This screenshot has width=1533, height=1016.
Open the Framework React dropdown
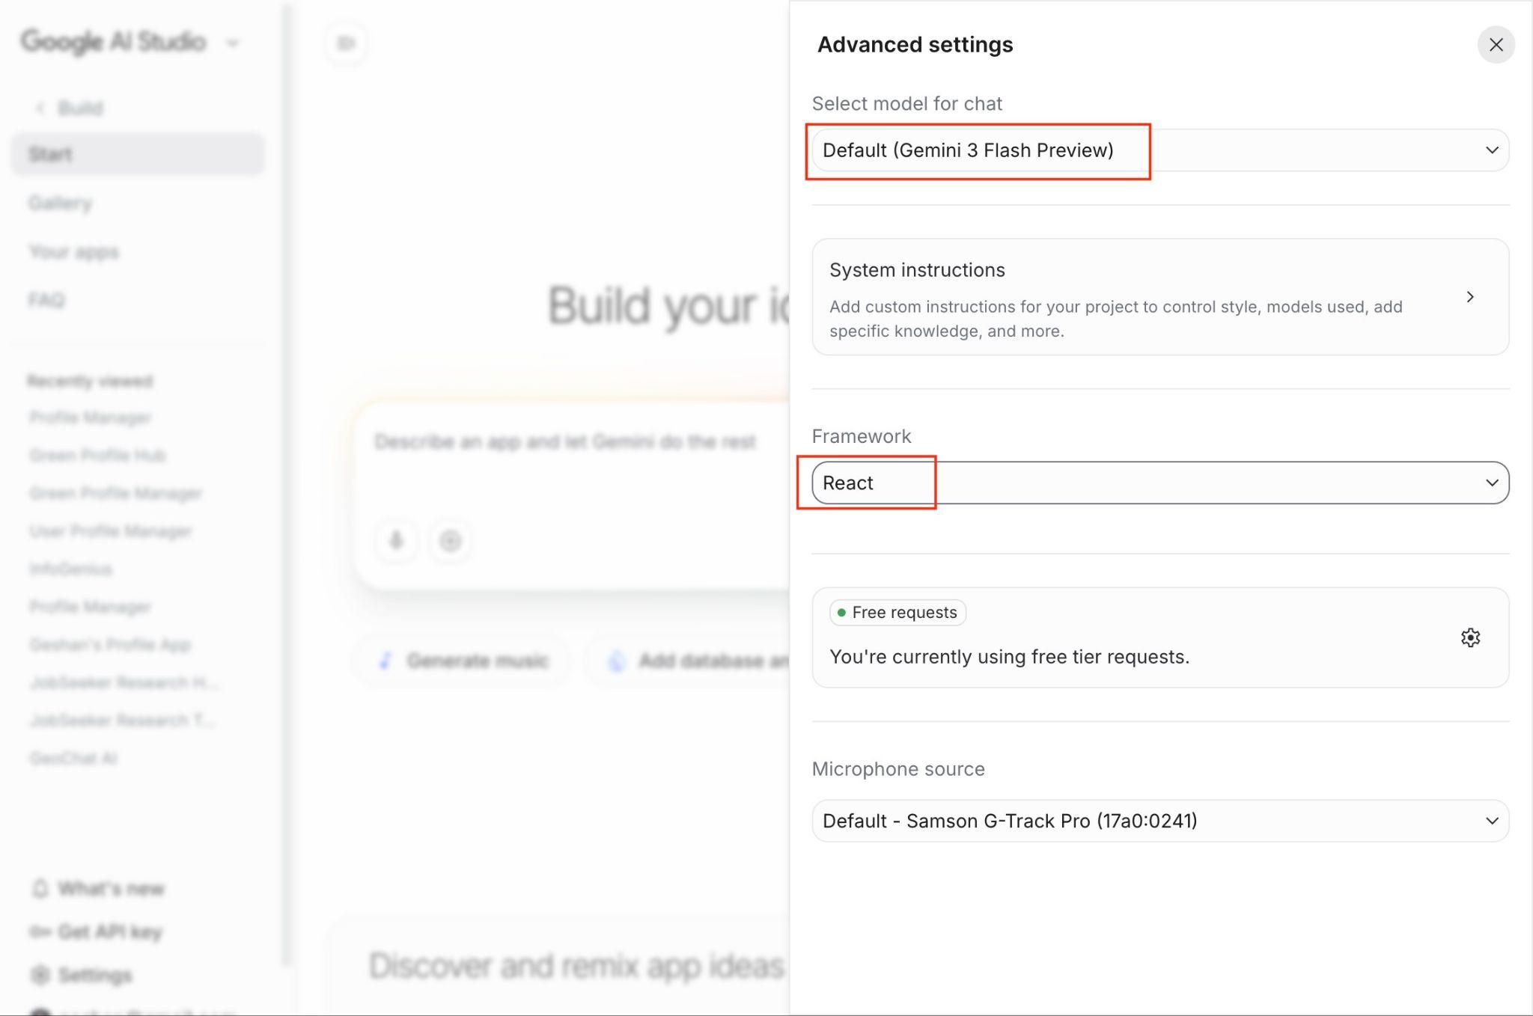click(1159, 483)
